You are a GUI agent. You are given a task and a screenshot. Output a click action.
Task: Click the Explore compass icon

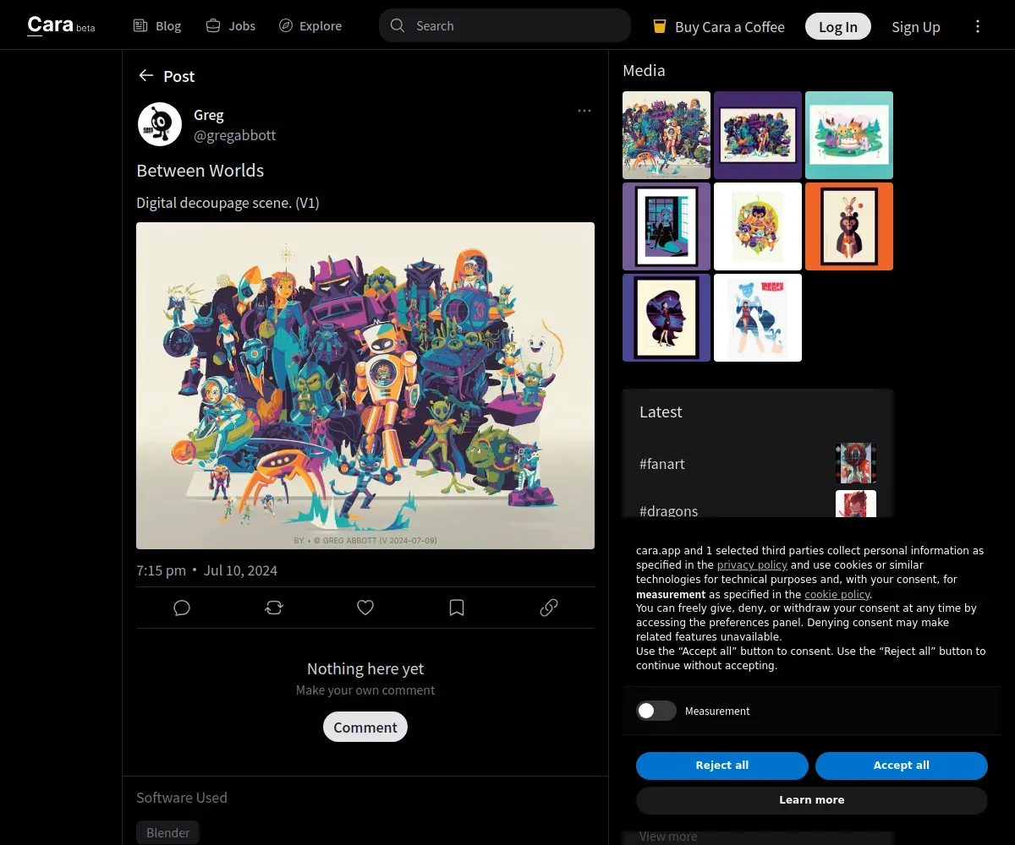[x=286, y=26]
